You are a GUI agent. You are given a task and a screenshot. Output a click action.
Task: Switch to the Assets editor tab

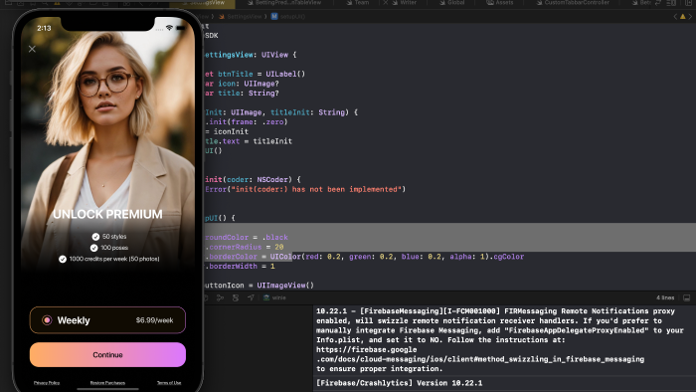(500, 3)
